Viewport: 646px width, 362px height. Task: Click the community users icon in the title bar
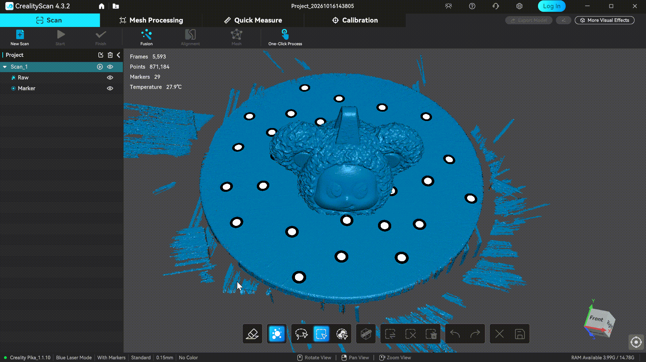tap(449, 6)
